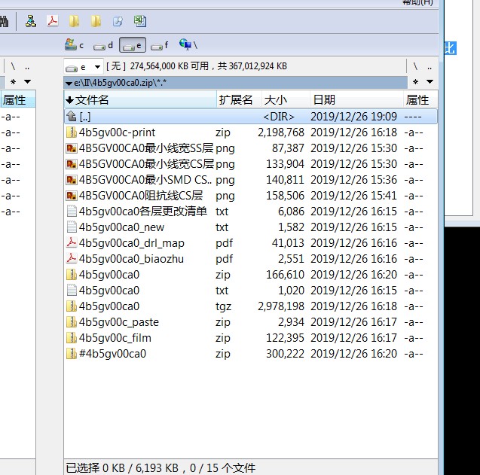
Task: Select the file 4b5gv00ca0_drl_map
Action: pyautogui.click(x=132, y=243)
